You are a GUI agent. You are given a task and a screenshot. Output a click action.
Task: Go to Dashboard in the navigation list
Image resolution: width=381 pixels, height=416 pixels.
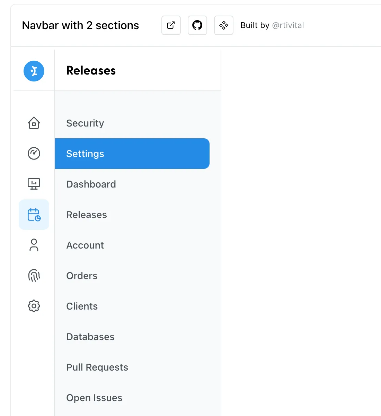[91, 184]
